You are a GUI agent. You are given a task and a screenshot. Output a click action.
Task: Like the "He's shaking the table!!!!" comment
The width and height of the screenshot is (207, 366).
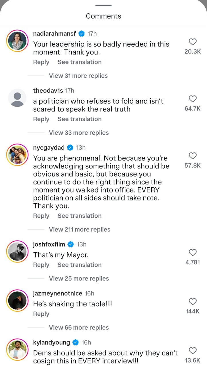point(193,302)
